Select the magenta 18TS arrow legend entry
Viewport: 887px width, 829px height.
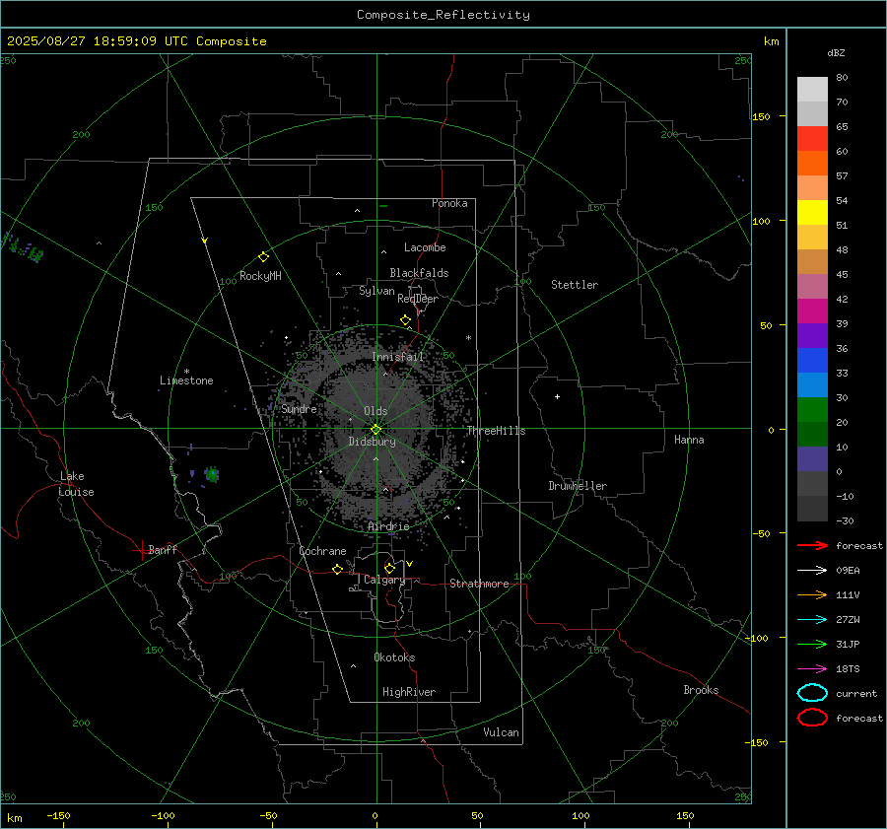812,669
